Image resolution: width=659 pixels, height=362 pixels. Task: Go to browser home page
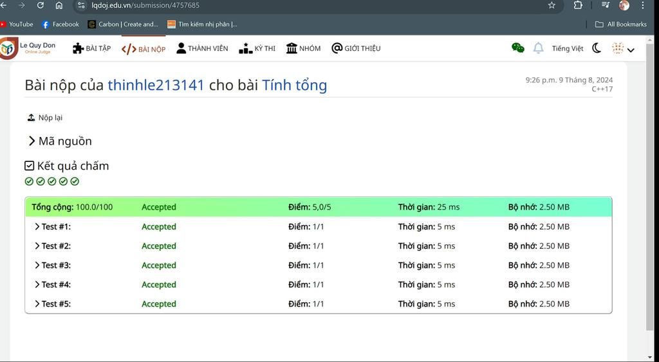coord(59,5)
